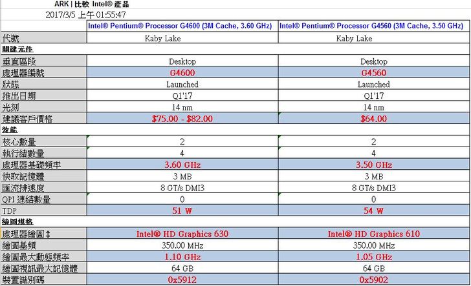Viewport: 471px width, 286px height.
Task: Select the 效能 section heading
Action: point(10,130)
